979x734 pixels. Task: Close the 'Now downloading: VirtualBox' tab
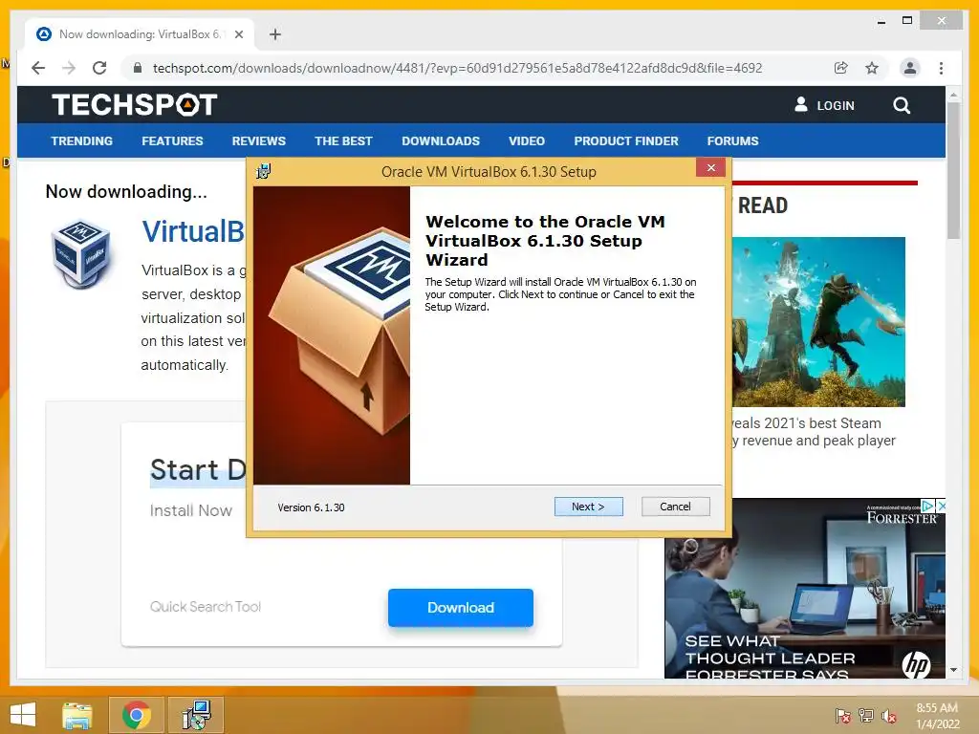(x=238, y=34)
